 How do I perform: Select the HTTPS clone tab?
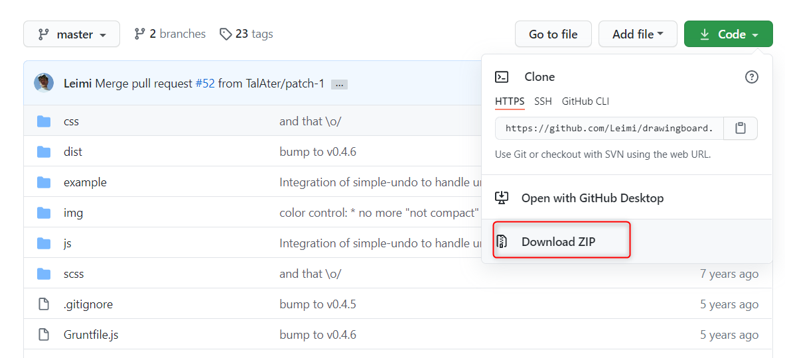coord(510,101)
